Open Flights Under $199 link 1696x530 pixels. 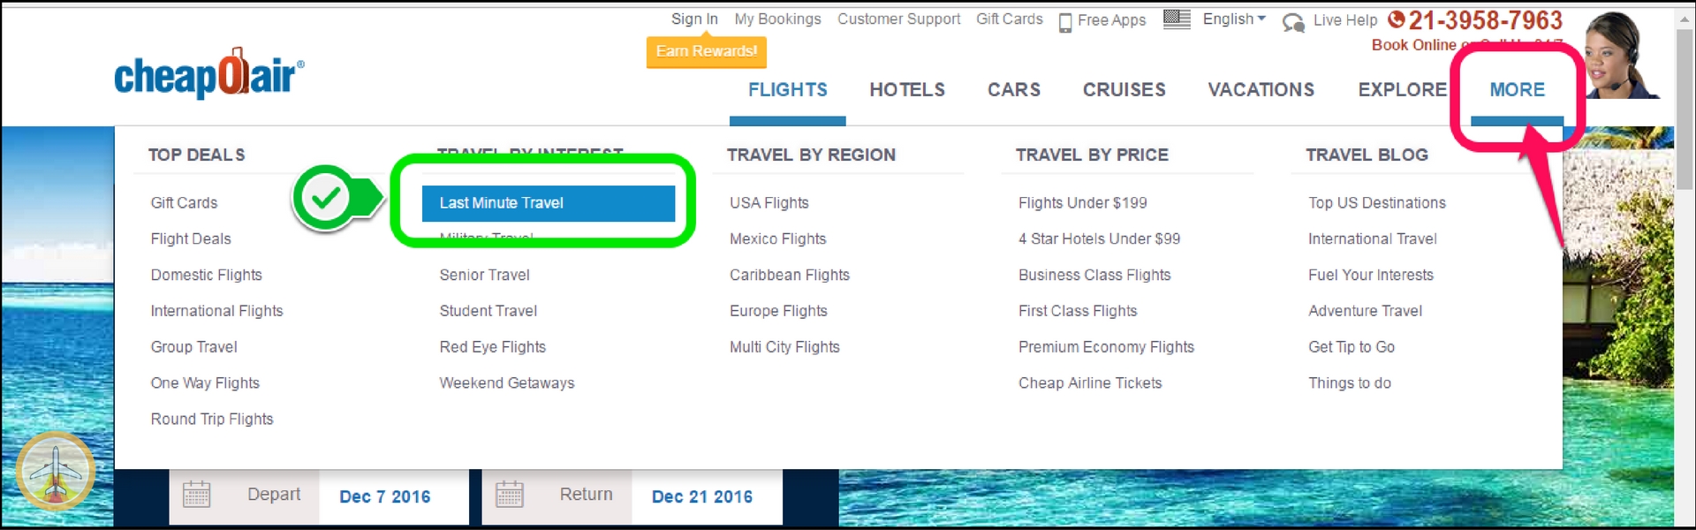click(1082, 203)
